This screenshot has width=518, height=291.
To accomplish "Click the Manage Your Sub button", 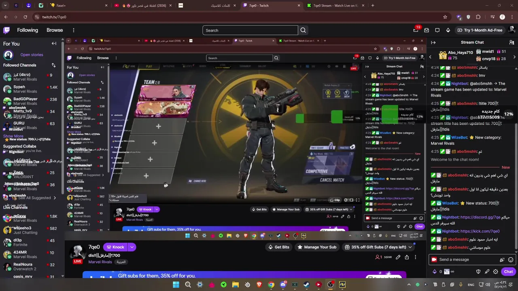I will (x=316, y=247).
